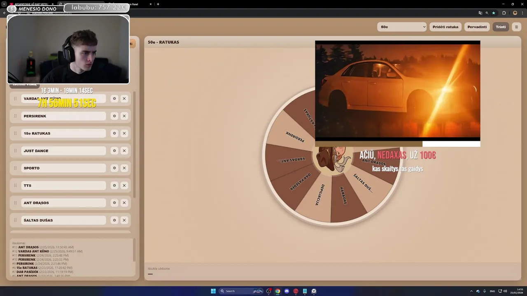Show hidden system tray icons
This screenshot has width=527, height=296.
471,291
